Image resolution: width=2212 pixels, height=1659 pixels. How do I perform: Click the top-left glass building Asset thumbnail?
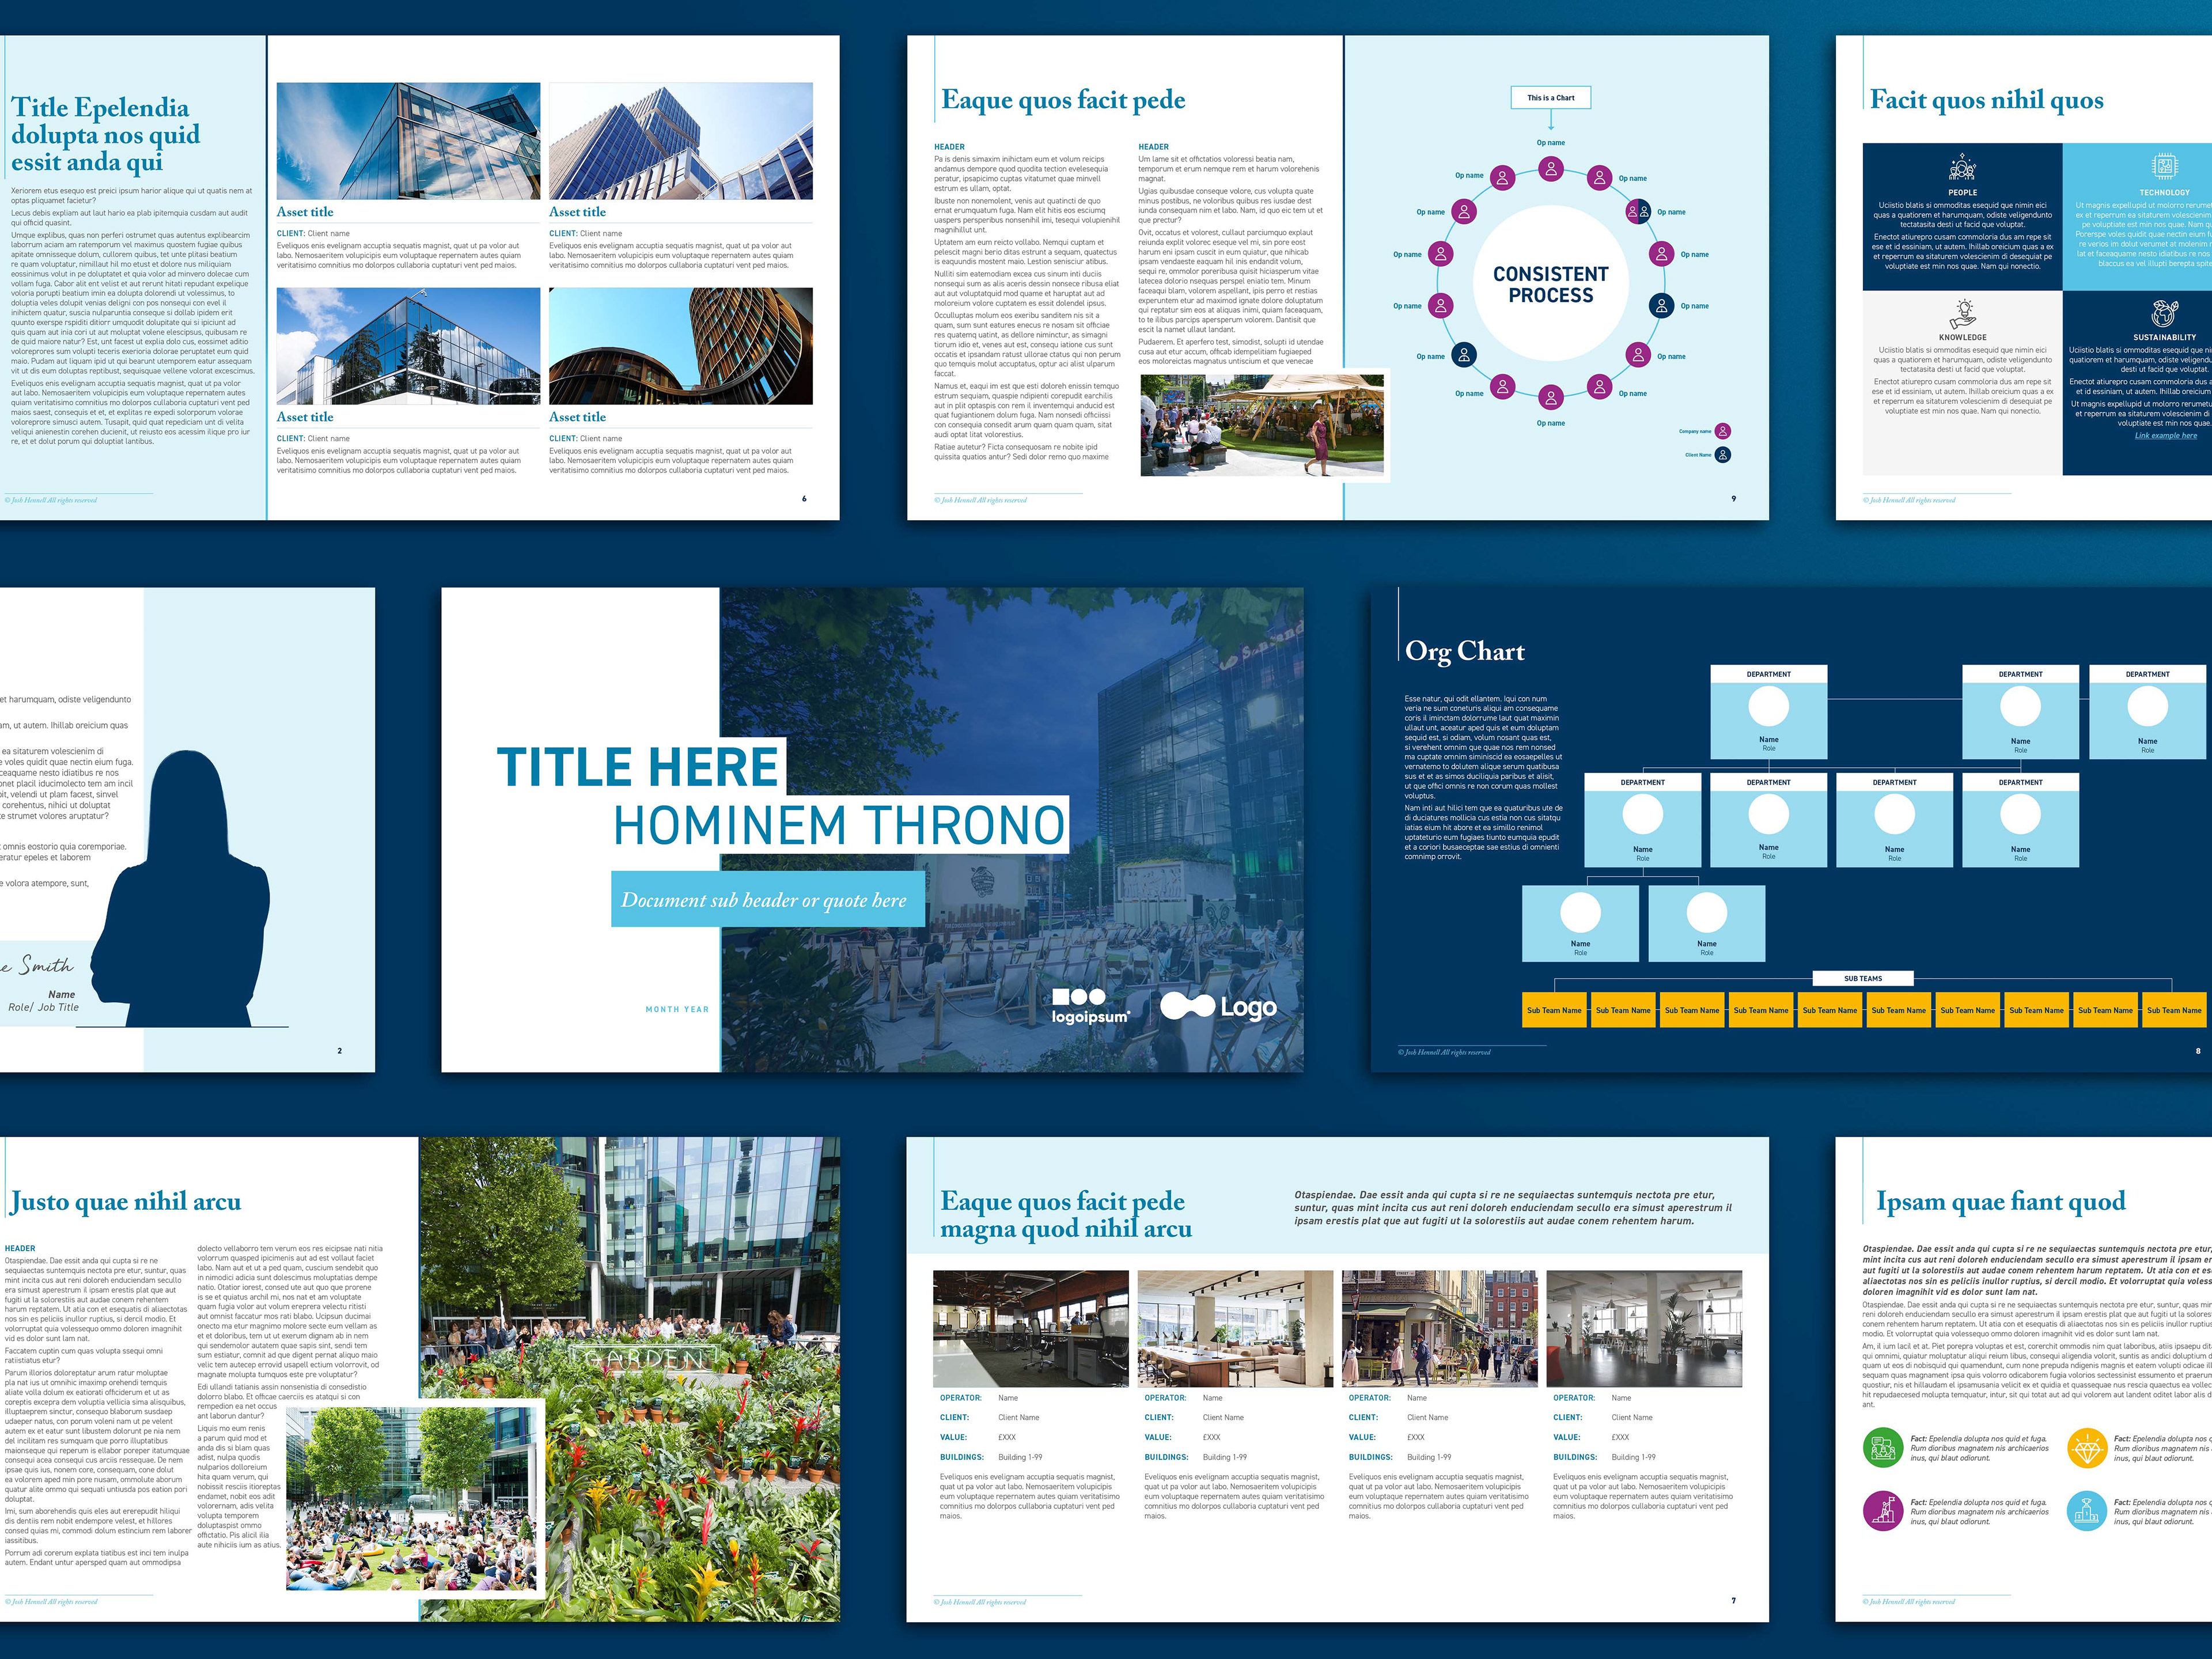click(408, 141)
